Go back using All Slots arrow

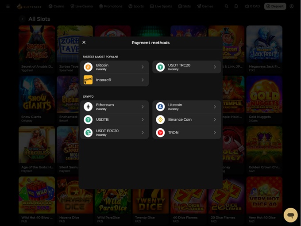tap(23, 19)
